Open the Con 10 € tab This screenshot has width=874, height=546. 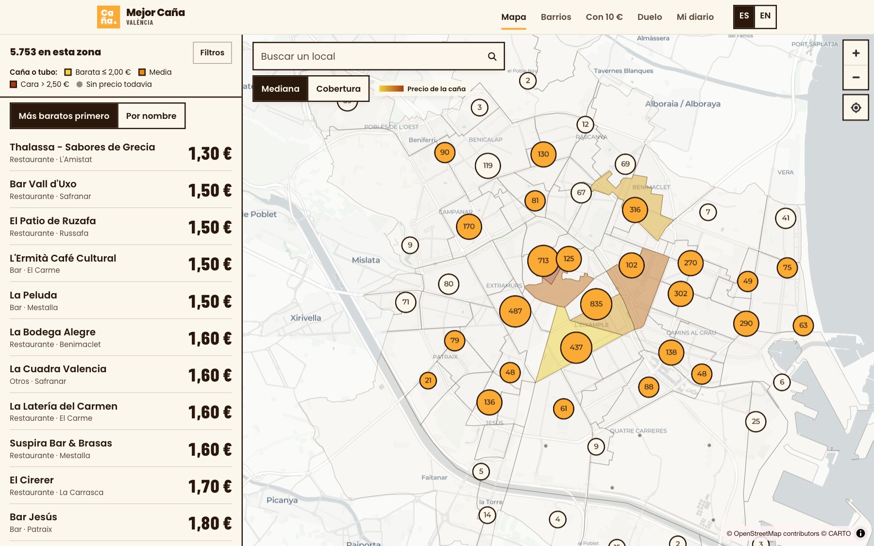[x=604, y=17]
